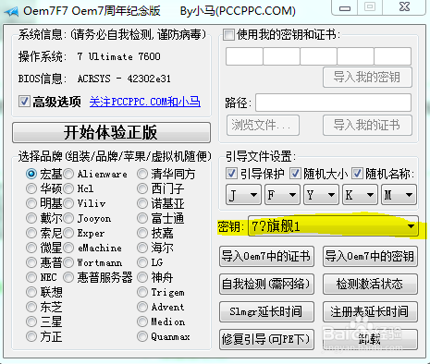Click the 卸载 uninstall button
Screen dimensions: 430x364
click(x=370, y=339)
